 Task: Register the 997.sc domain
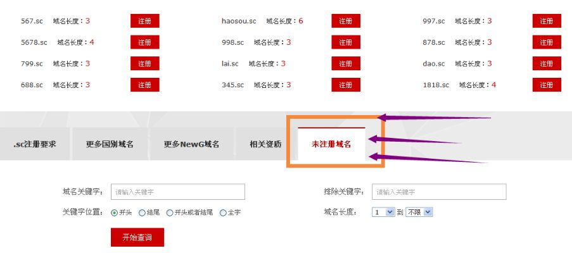[x=547, y=21]
